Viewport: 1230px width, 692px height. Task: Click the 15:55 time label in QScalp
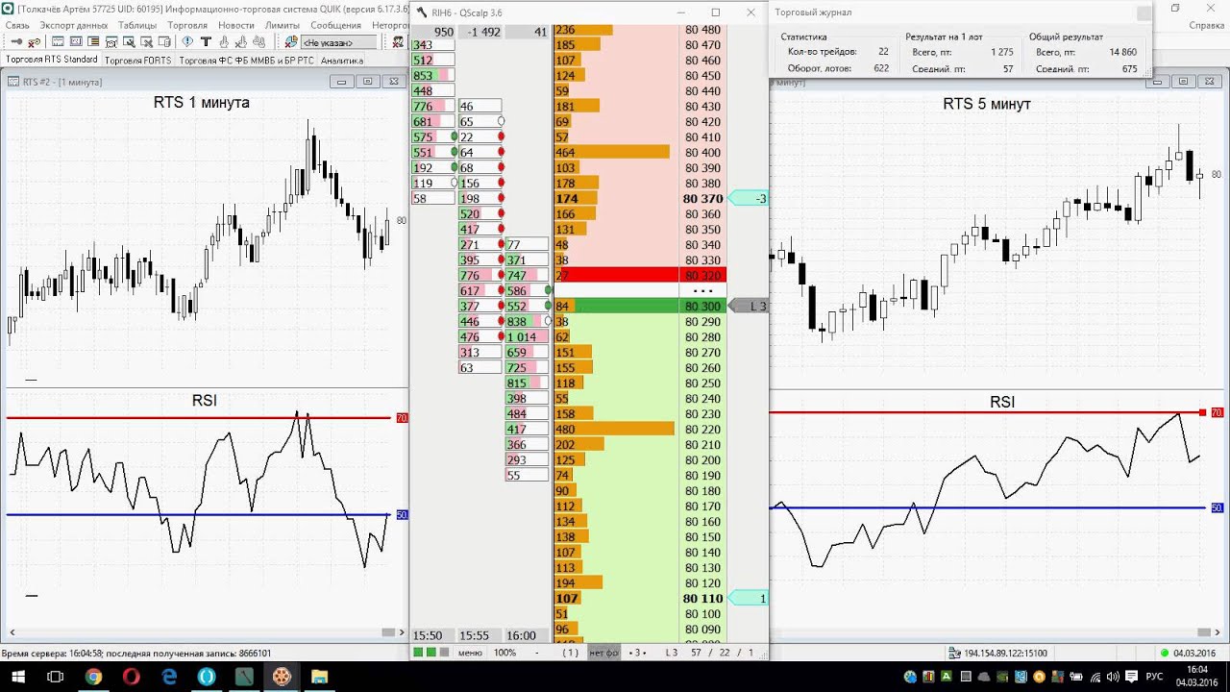point(475,635)
